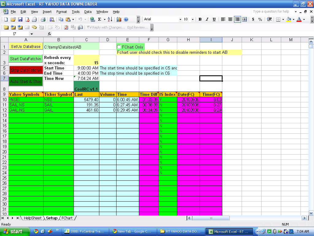Open the Fill Color dropdown arrow
Image resolution: width=314 pixels, height=236 pixels.
[293, 19]
